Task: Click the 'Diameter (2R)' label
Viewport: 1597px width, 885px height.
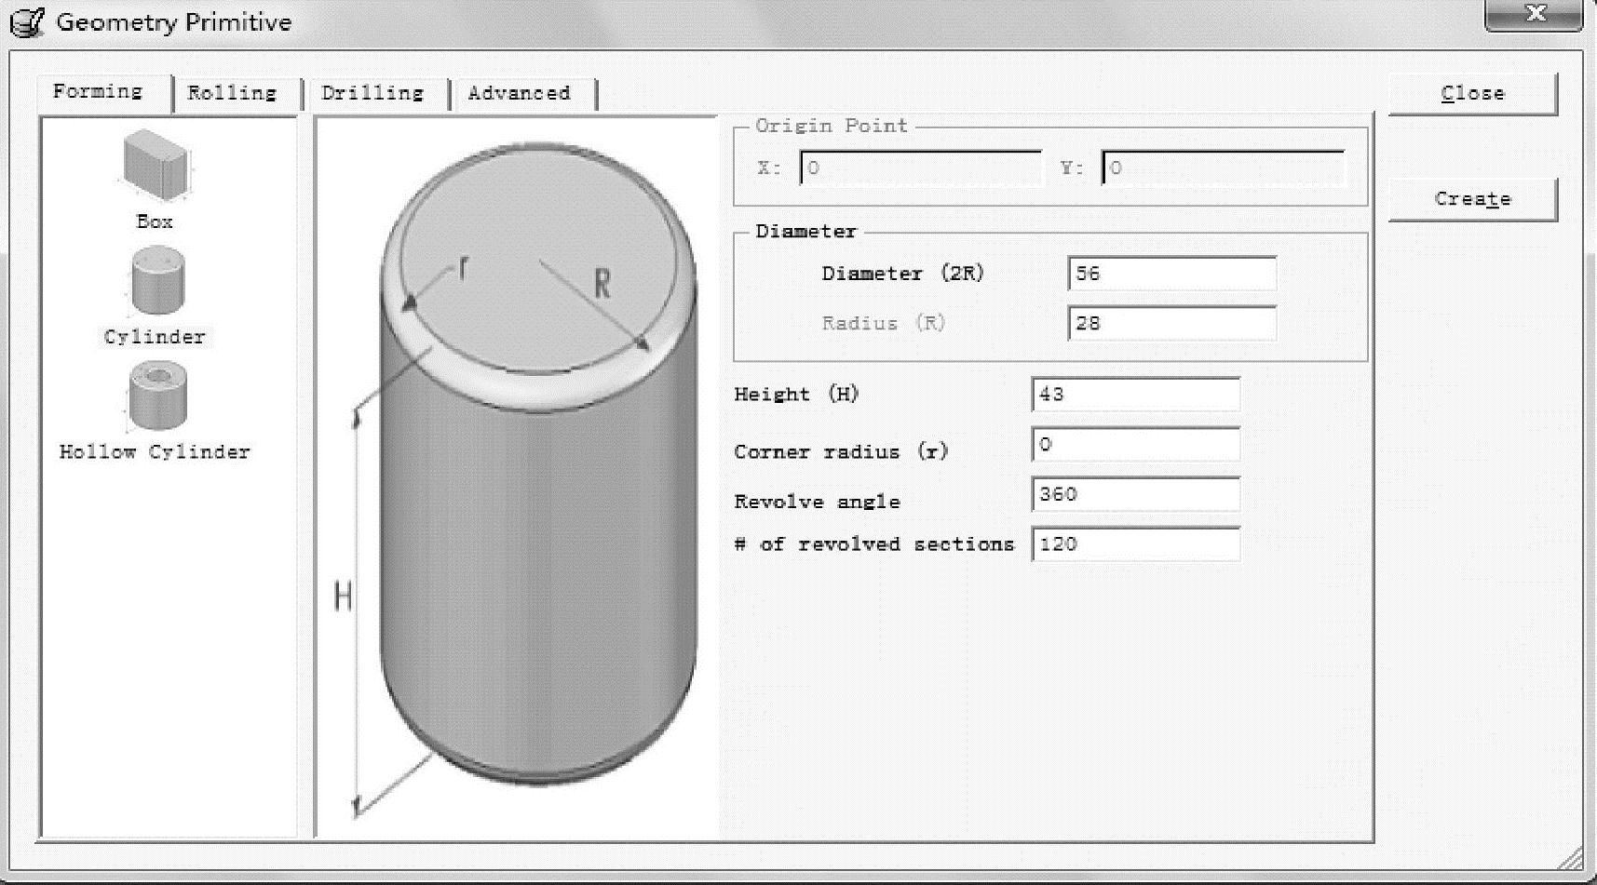Action: tap(902, 274)
